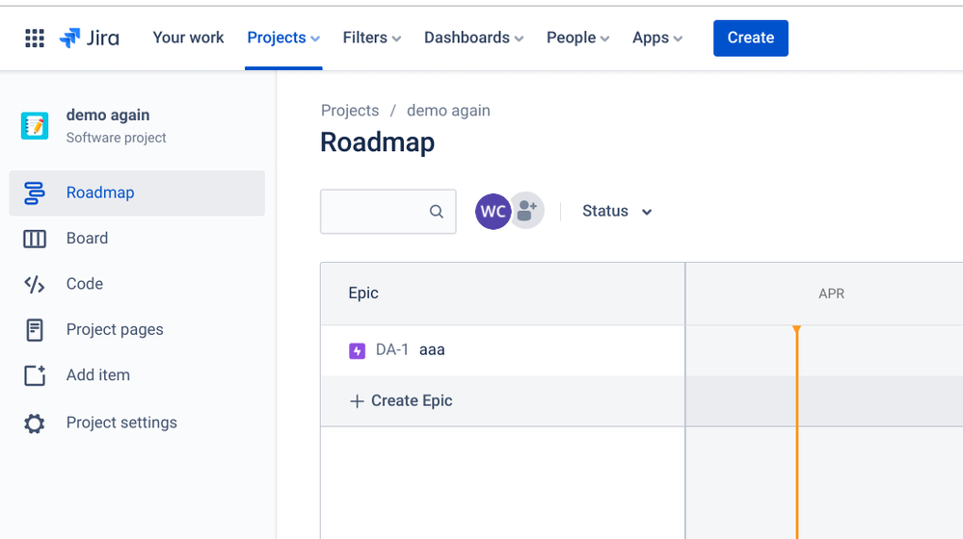Image resolution: width=963 pixels, height=539 pixels.
Task: Expand the Dashboards menu
Action: point(473,38)
